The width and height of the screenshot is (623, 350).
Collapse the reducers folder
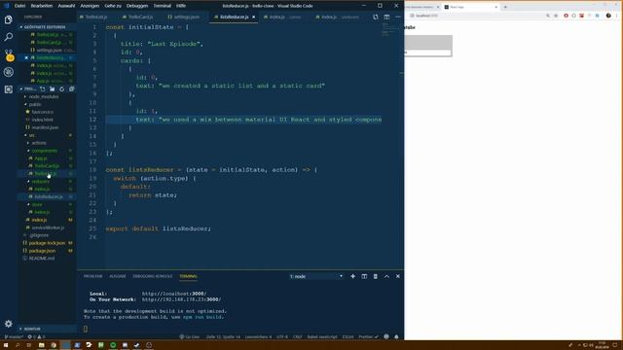(x=40, y=182)
